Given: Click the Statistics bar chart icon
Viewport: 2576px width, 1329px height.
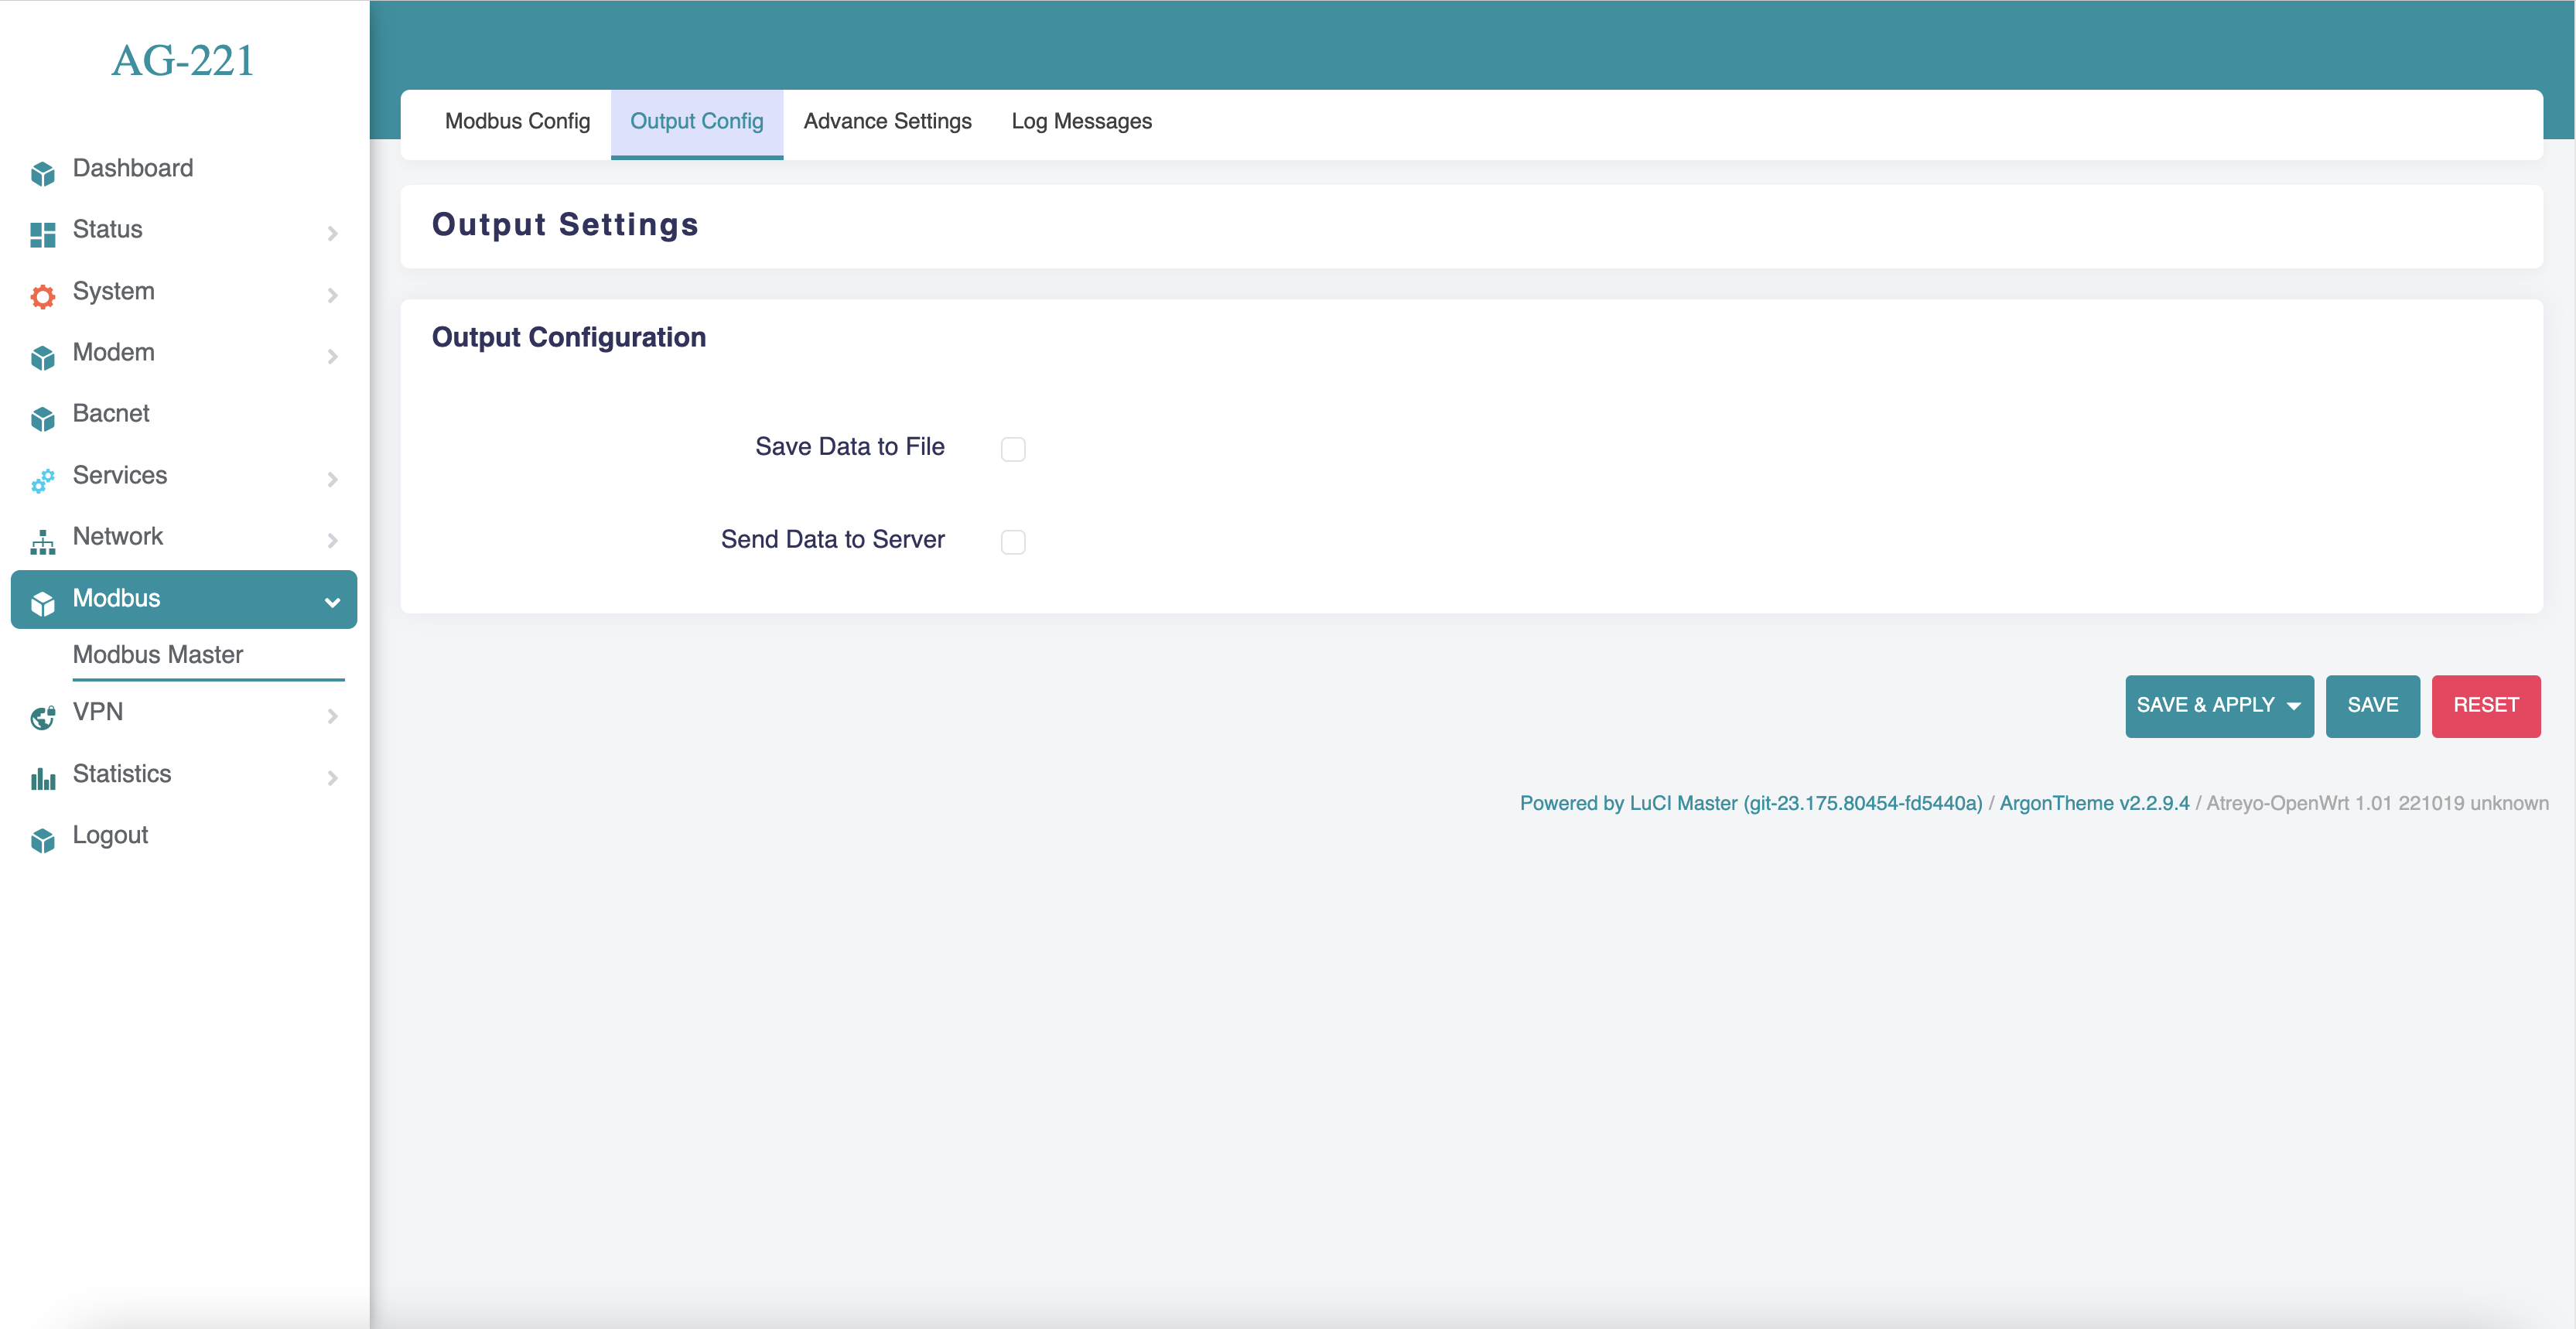Looking at the screenshot, I should (42, 778).
